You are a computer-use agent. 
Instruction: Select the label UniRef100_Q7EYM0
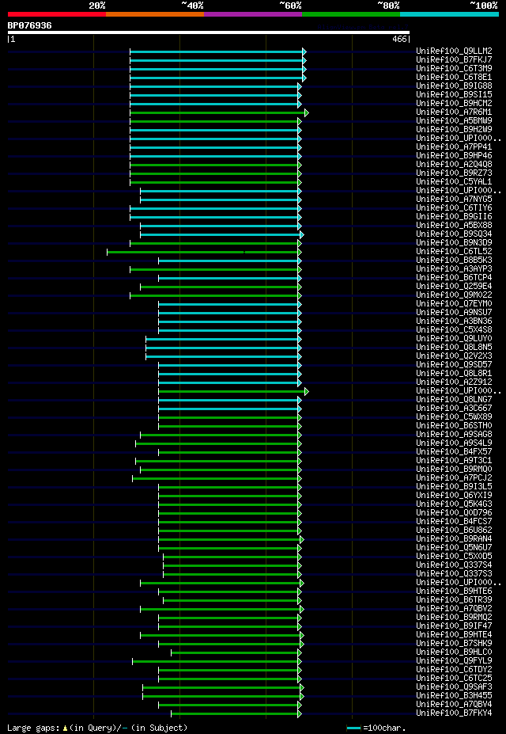pyautogui.click(x=454, y=304)
